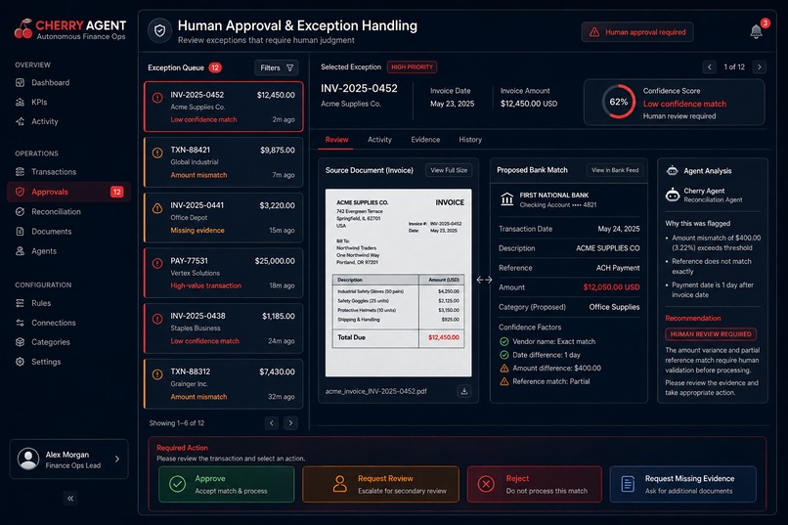
Task: Switch to the History tab
Action: [470, 140]
